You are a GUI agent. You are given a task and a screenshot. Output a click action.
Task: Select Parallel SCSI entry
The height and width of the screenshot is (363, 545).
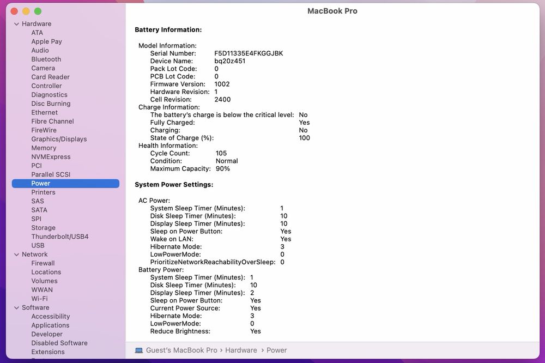pos(51,174)
